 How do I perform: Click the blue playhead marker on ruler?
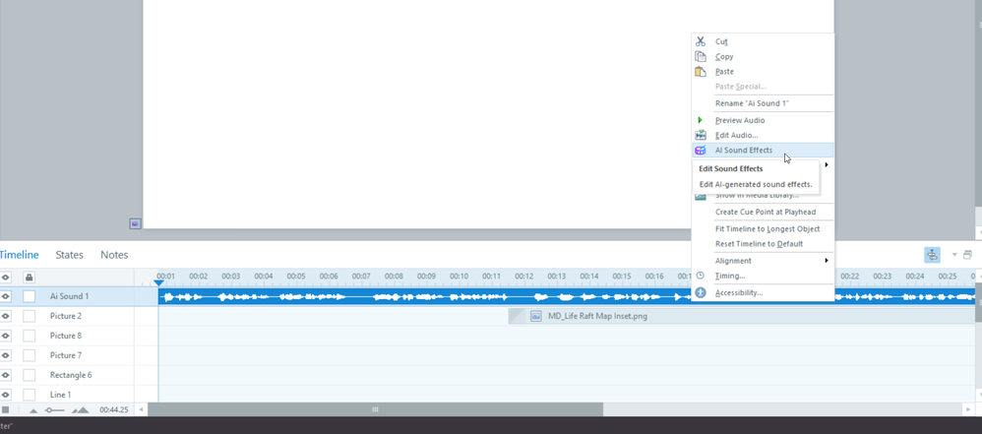pos(158,283)
